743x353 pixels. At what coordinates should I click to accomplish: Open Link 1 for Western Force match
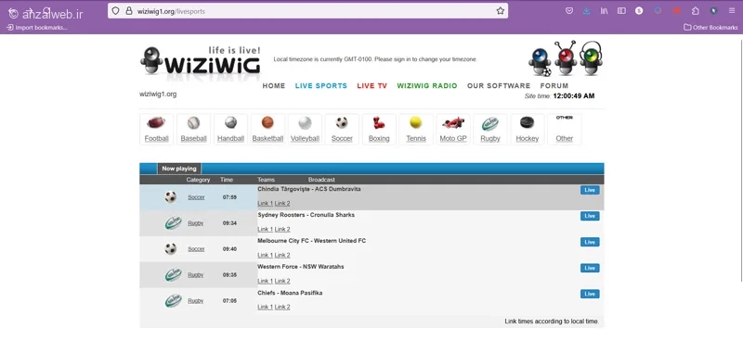click(265, 281)
